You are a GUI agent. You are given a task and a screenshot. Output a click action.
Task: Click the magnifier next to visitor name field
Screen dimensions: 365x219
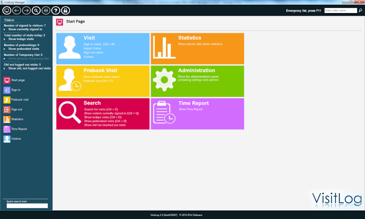click(x=360, y=11)
